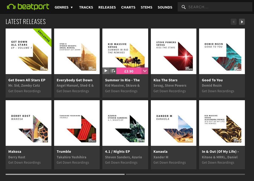View artists Kitone & MRKL, Daniel
Image resolution: width=254 pixels, height=181 pixels.
(x=220, y=157)
